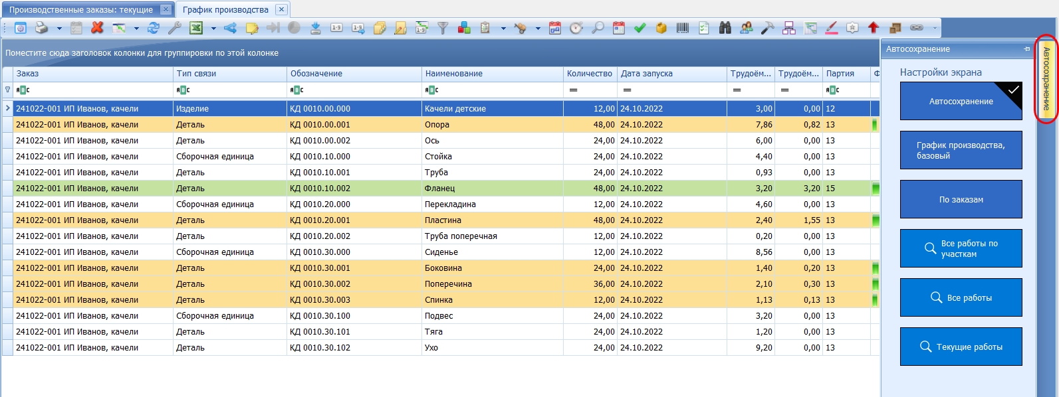This screenshot has width=1059, height=397.
Task: Open Все работы по участкам view
Action: pyautogui.click(x=961, y=249)
